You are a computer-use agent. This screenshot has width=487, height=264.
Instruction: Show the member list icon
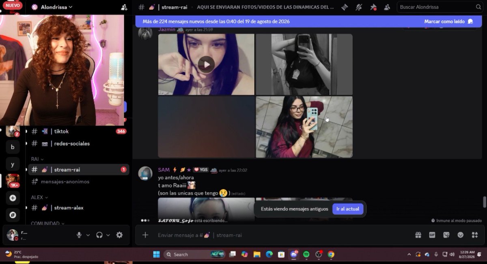[387, 7]
